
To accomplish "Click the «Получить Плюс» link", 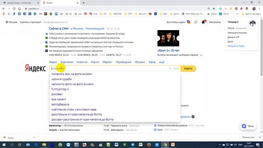I will click(236, 46).
